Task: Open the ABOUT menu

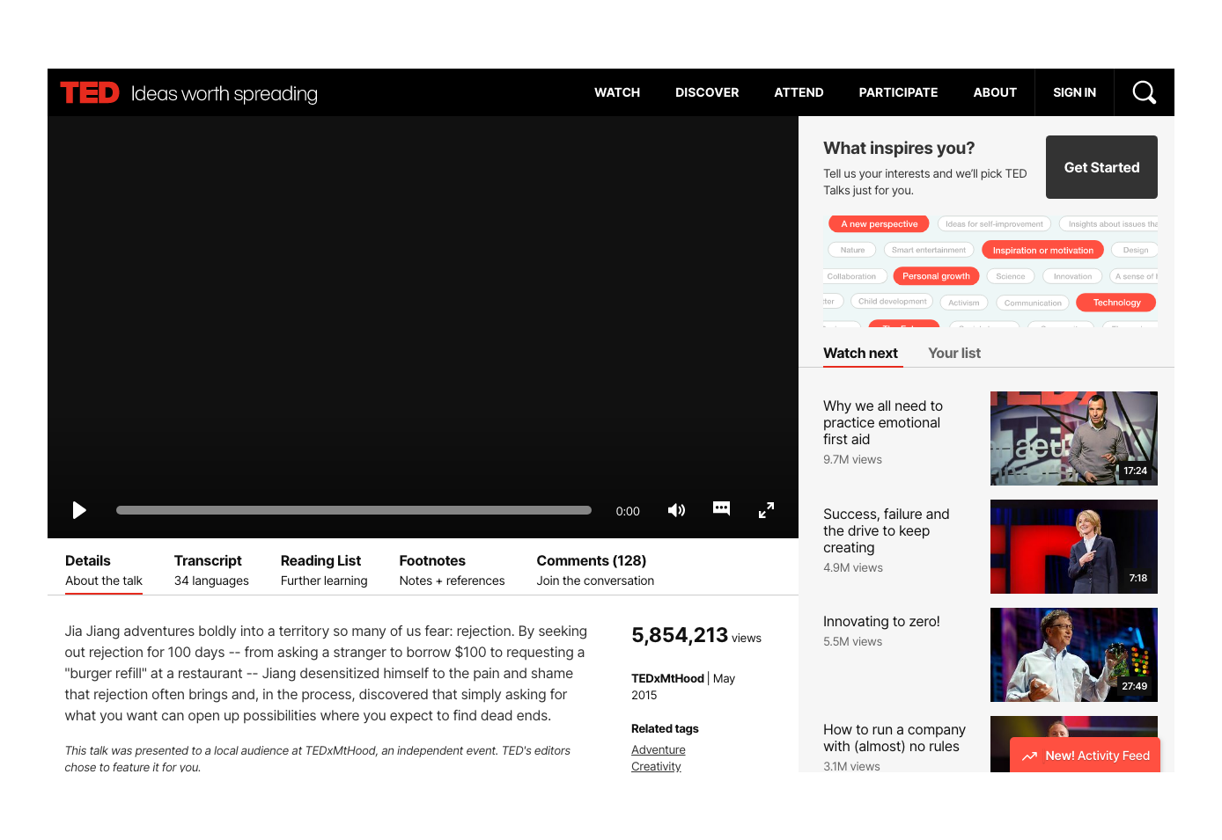Action: coord(995,92)
